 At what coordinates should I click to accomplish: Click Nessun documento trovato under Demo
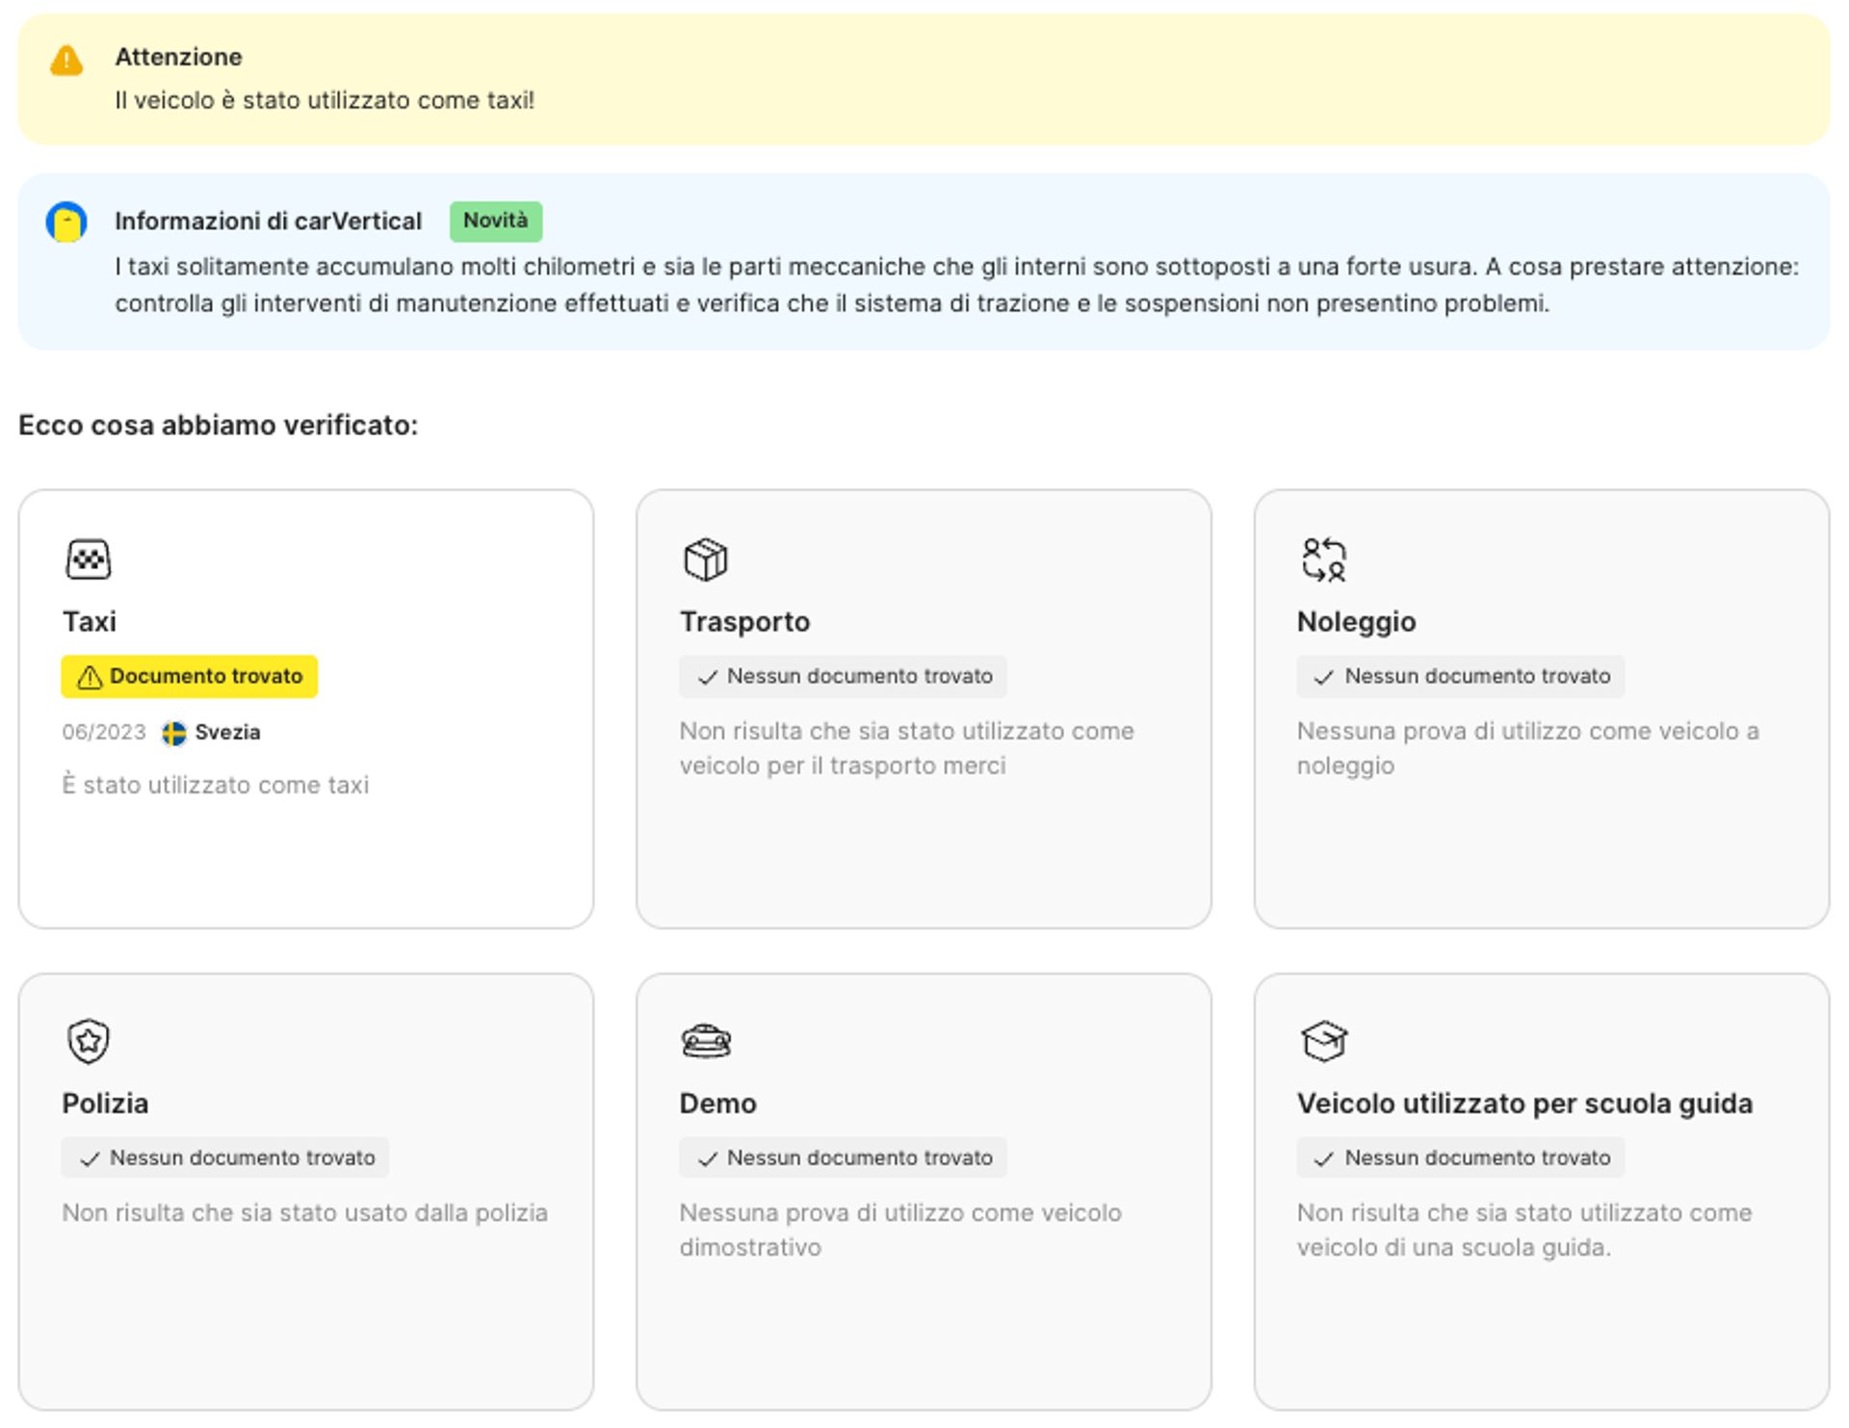point(843,1158)
